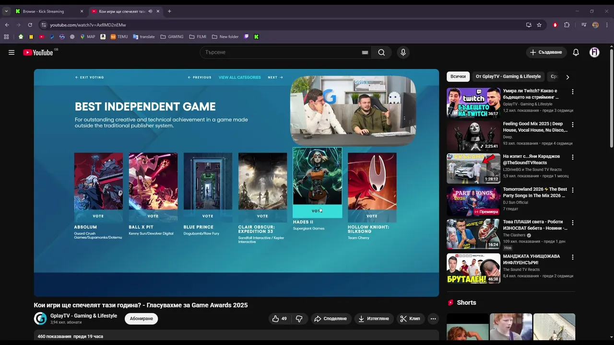Reload the page
This screenshot has height=345, width=614.
pos(30,25)
